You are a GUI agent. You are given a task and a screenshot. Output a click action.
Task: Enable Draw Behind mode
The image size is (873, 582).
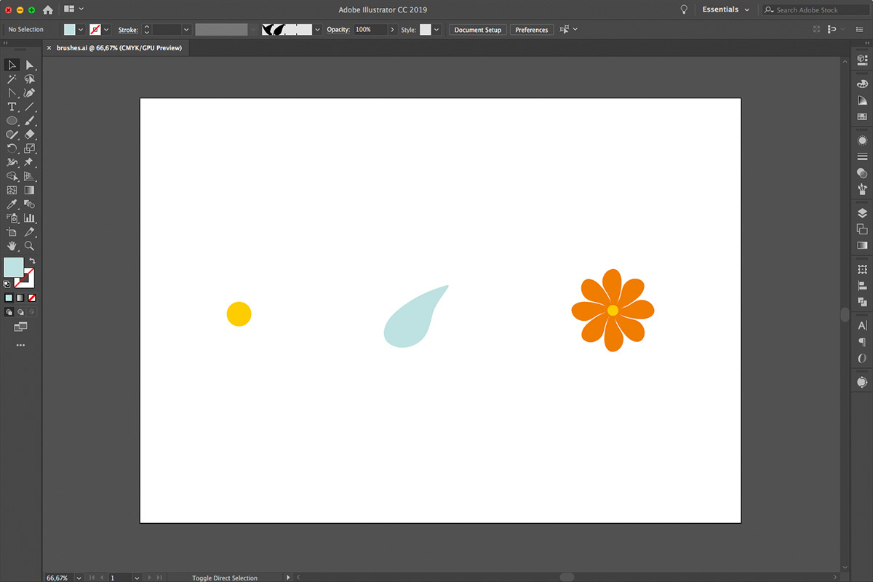(x=20, y=311)
